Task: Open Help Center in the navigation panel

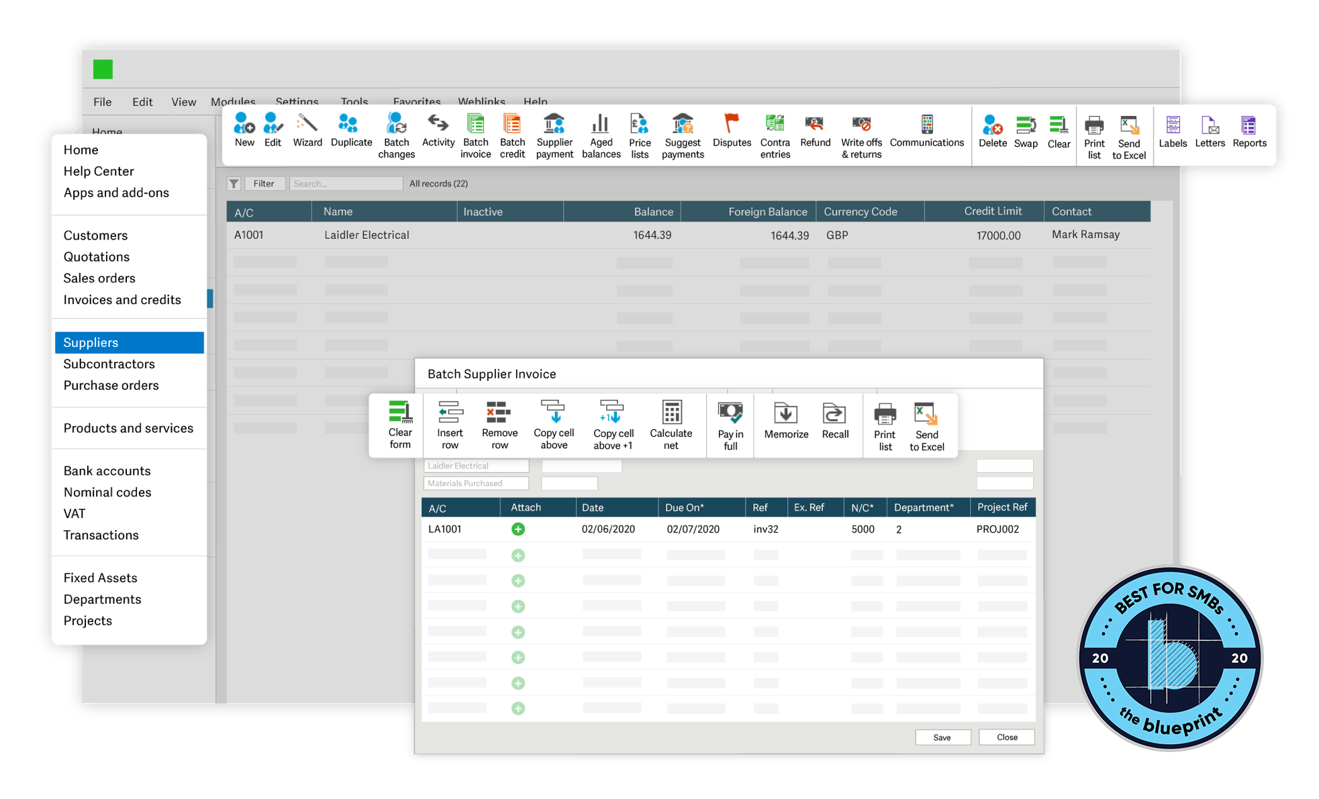Action: tap(99, 171)
